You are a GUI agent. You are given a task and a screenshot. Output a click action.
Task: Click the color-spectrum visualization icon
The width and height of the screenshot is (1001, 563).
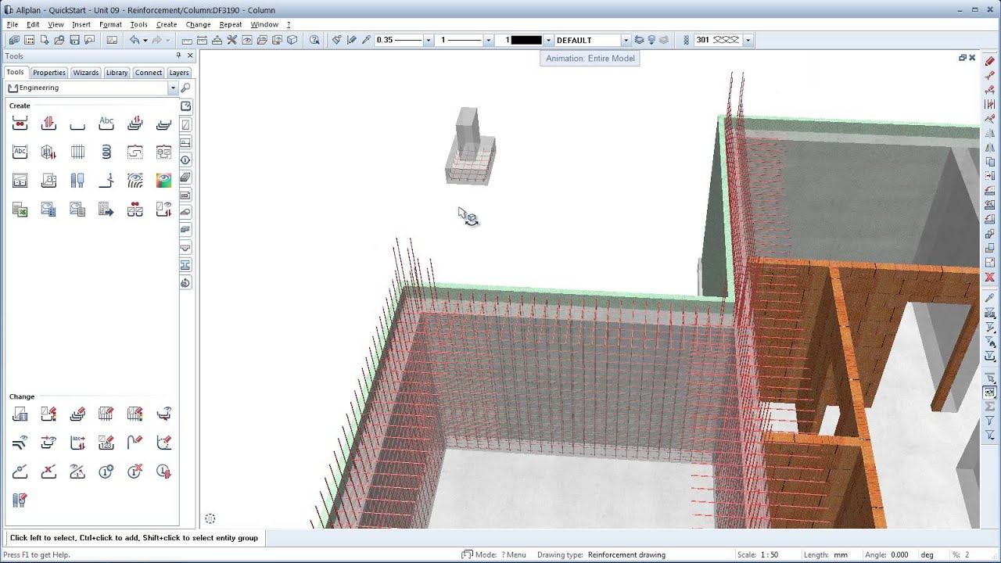[x=163, y=181]
